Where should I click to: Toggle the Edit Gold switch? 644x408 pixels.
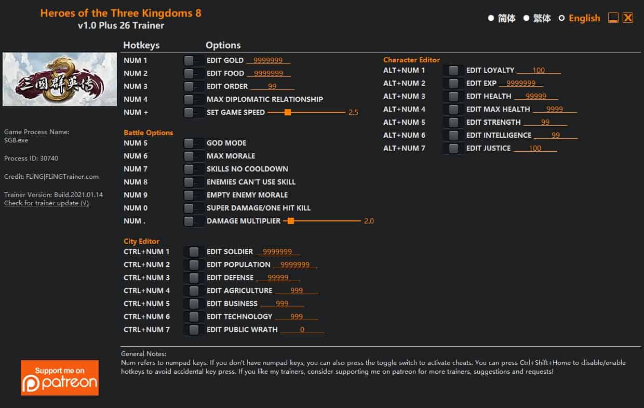(193, 60)
